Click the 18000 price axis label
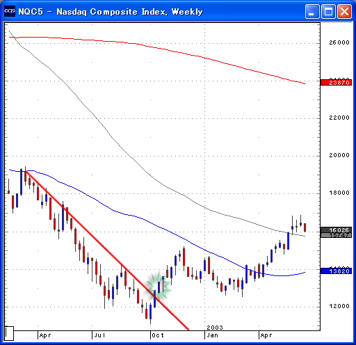This screenshot has height=345, width=356. 339,193
